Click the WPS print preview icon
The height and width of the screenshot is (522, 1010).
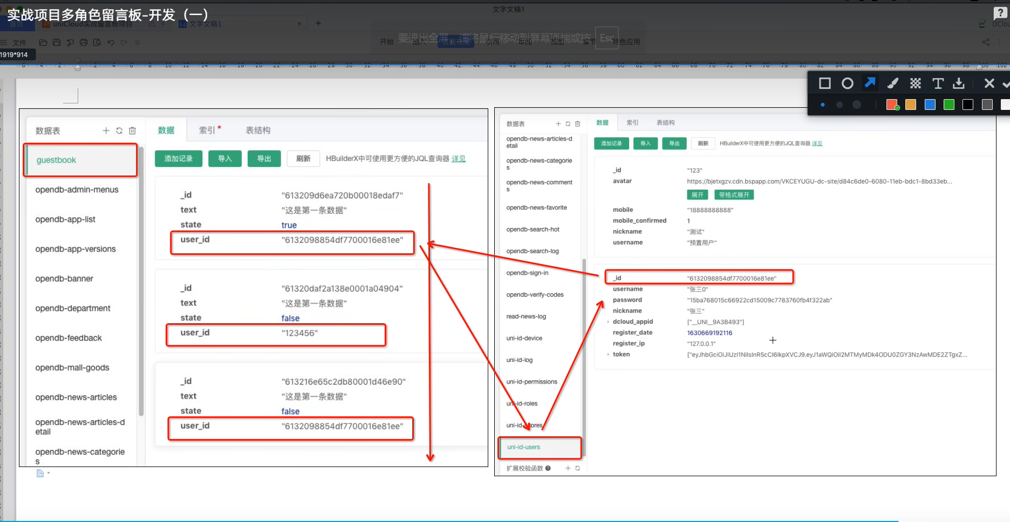[x=97, y=43]
